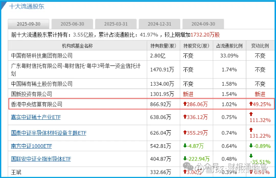
Task: Follow the 南方中证1000ETF link
Action: click(x=31, y=146)
